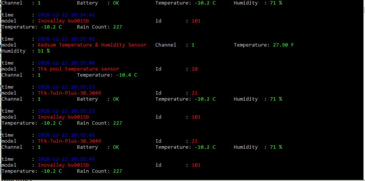Click timestamp 10:15:45 above the Inovalley model
Screen dimensions: 365x181
[66, 159]
